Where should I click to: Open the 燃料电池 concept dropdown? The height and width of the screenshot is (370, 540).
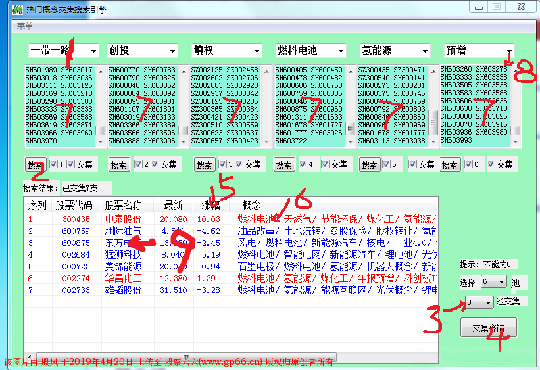pyautogui.click(x=341, y=51)
